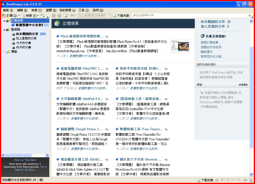Expand the 標籤 tree node

(x=4, y=52)
